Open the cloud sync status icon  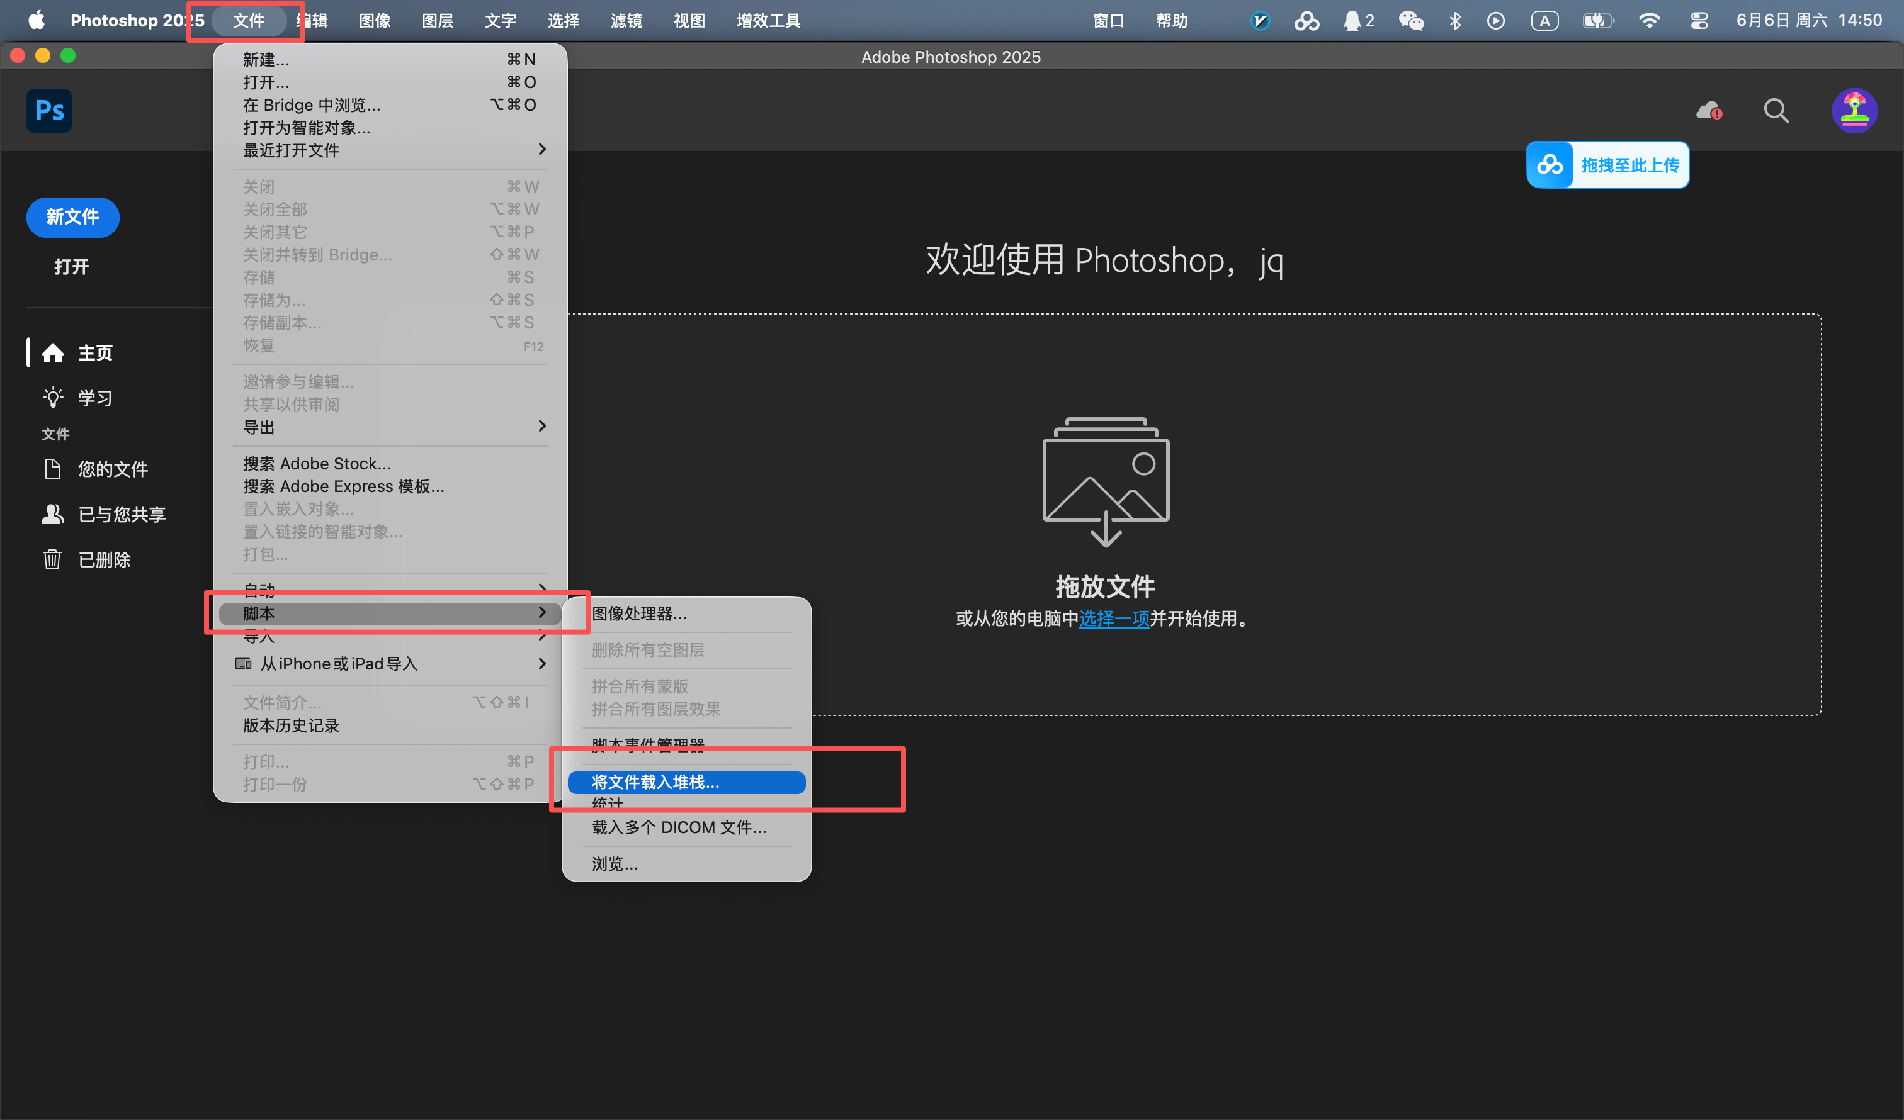tap(1709, 111)
